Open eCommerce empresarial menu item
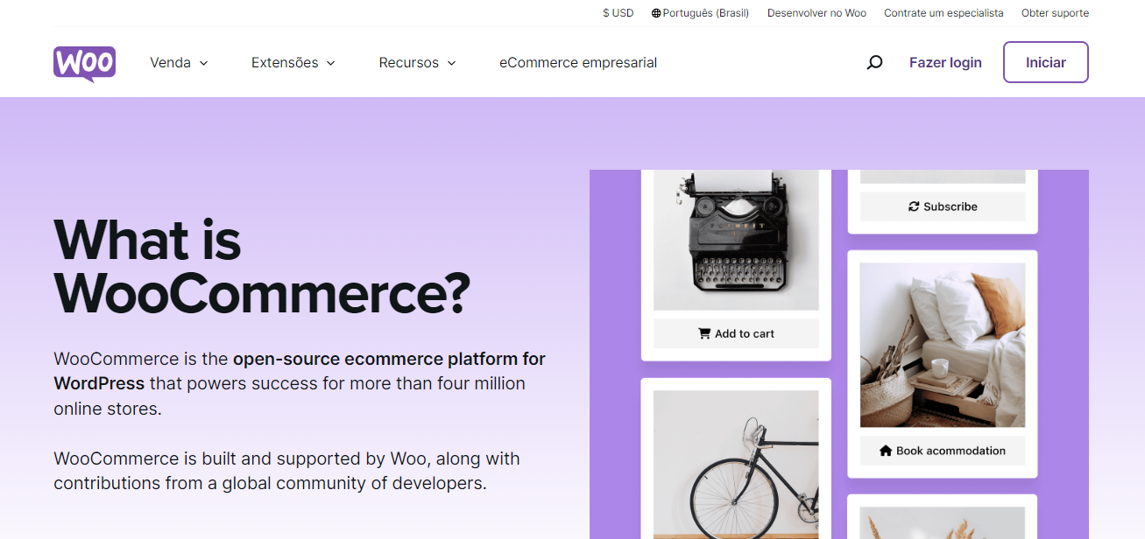This screenshot has height=539, width=1145. pyautogui.click(x=578, y=63)
